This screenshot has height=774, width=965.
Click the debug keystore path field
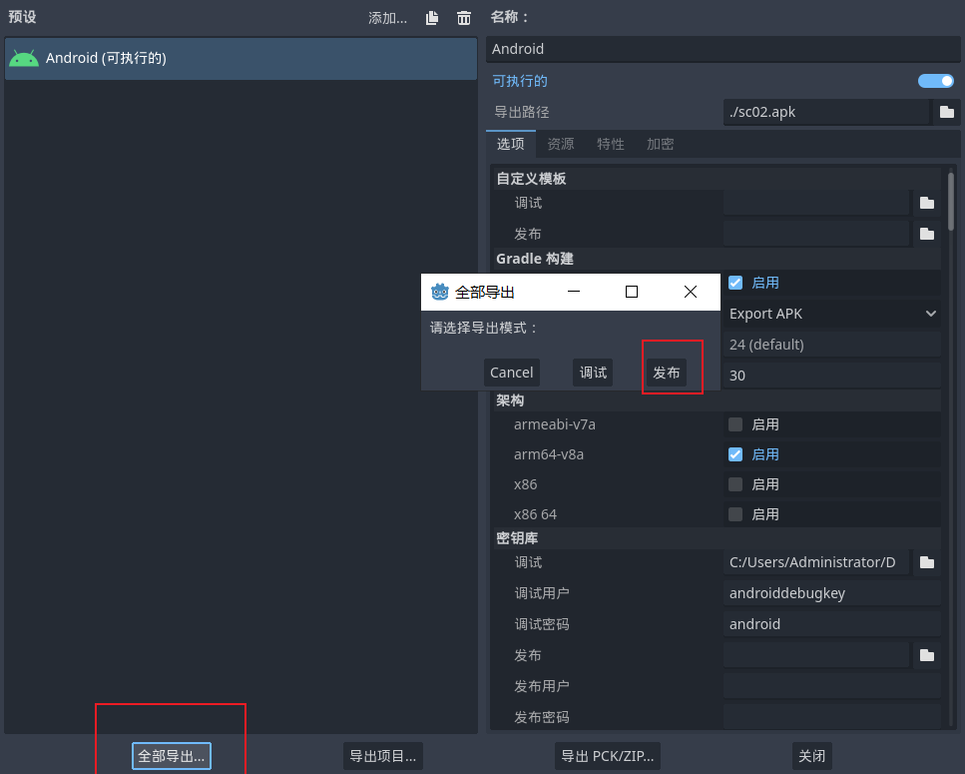coord(816,562)
